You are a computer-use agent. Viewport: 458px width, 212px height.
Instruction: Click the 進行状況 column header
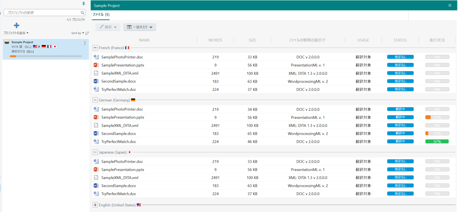[437, 40]
